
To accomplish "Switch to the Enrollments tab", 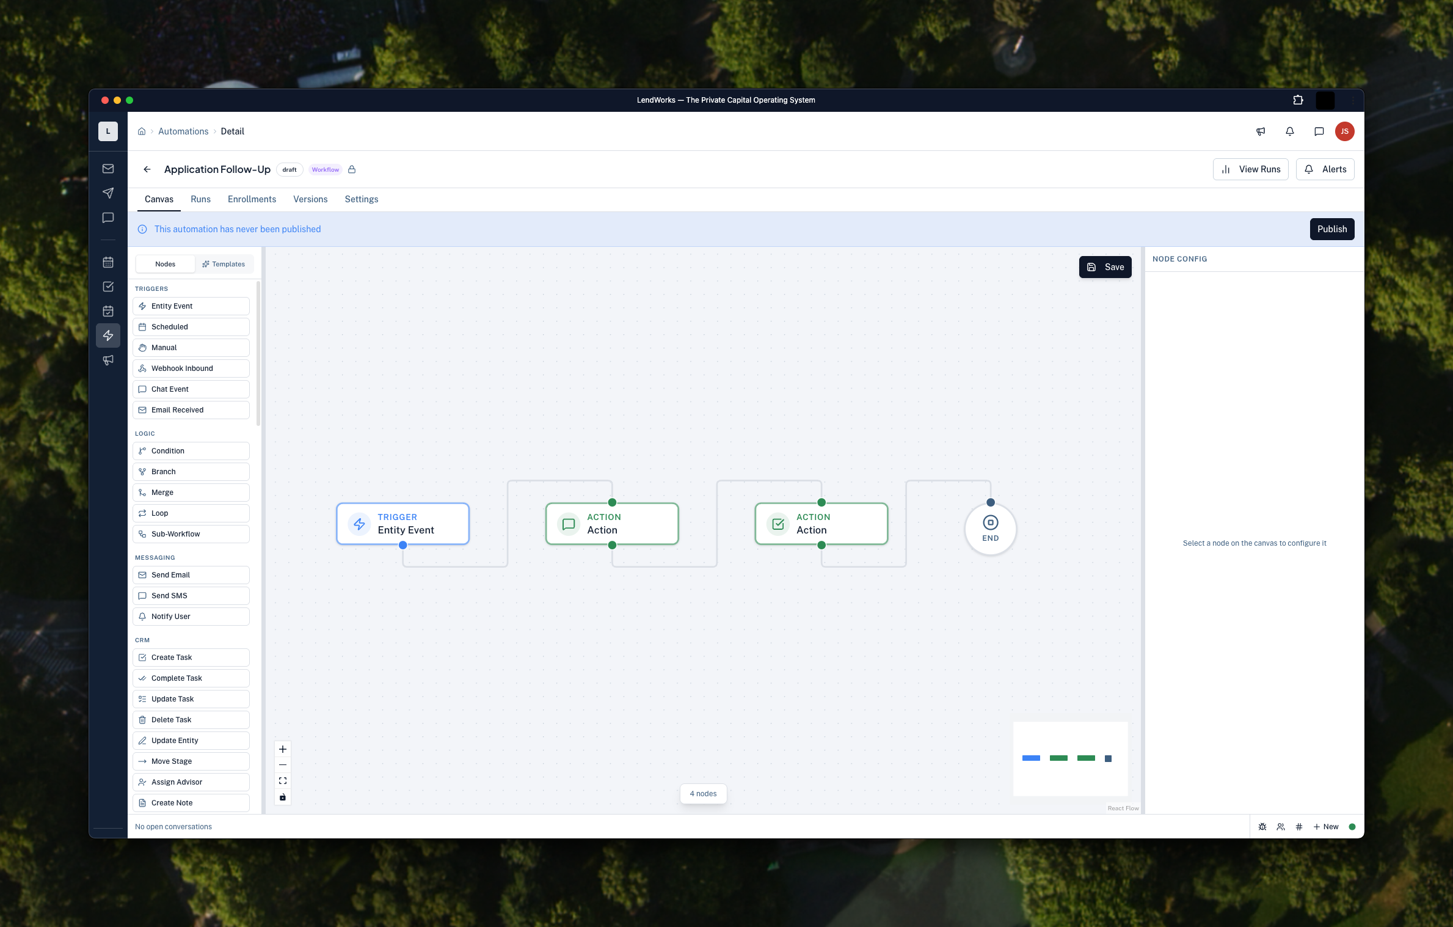I will [x=252, y=199].
